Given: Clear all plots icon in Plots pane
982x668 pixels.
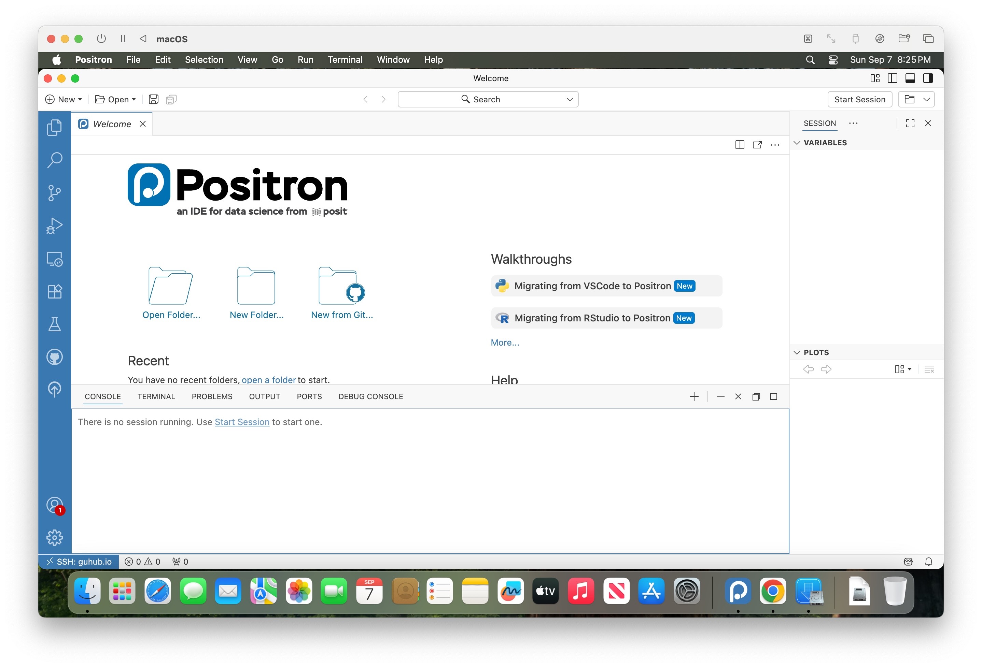Looking at the screenshot, I should 929,369.
